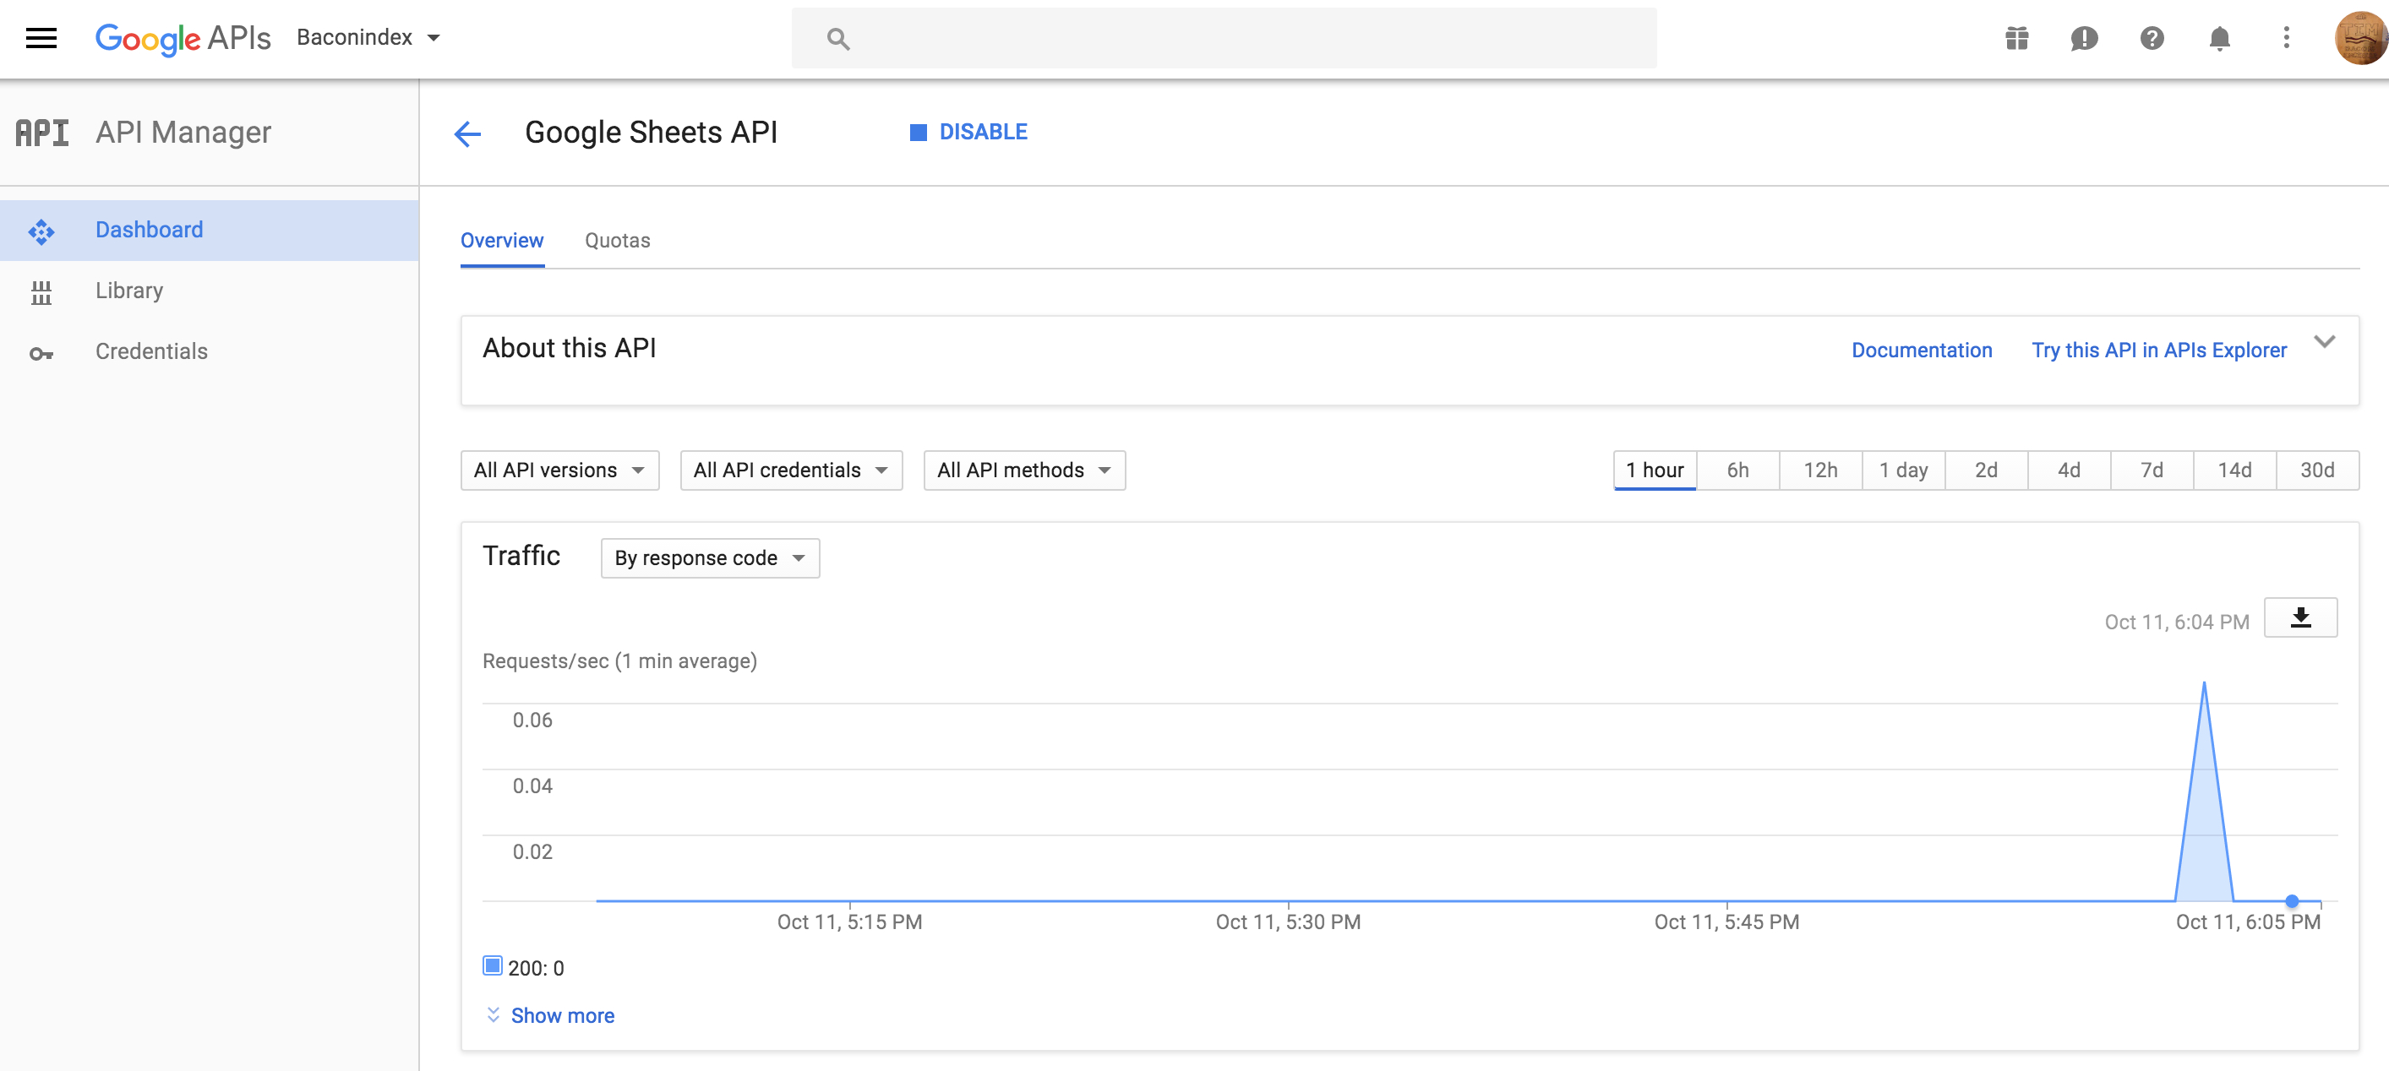The width and height of the screenshot is (2389, 1071).
Task: Click into the top search field
Action: click(1224, 38)
